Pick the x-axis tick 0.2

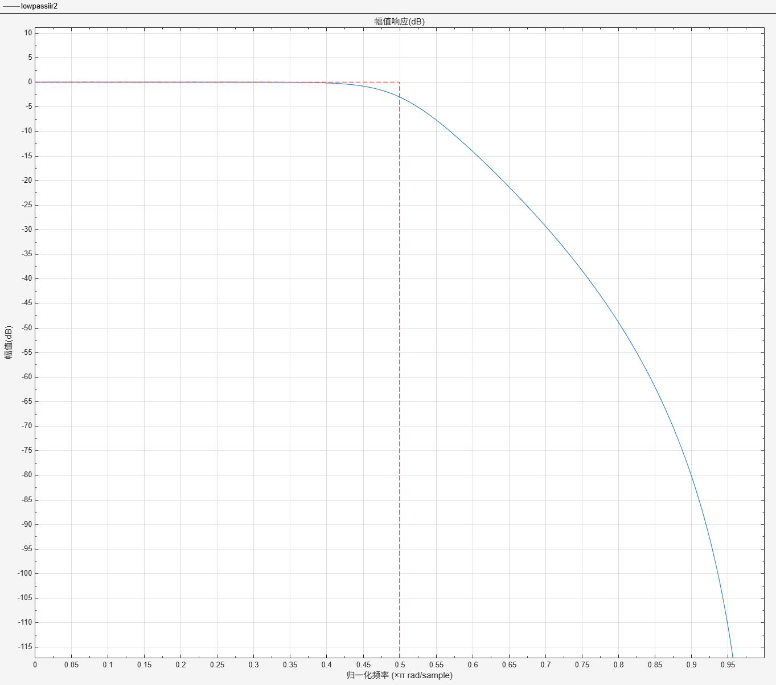(x=180, y=665)
